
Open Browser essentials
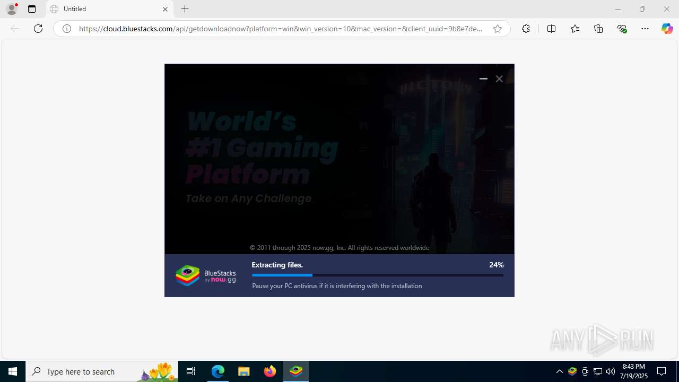pyautogui.click(x=622, y=29)
